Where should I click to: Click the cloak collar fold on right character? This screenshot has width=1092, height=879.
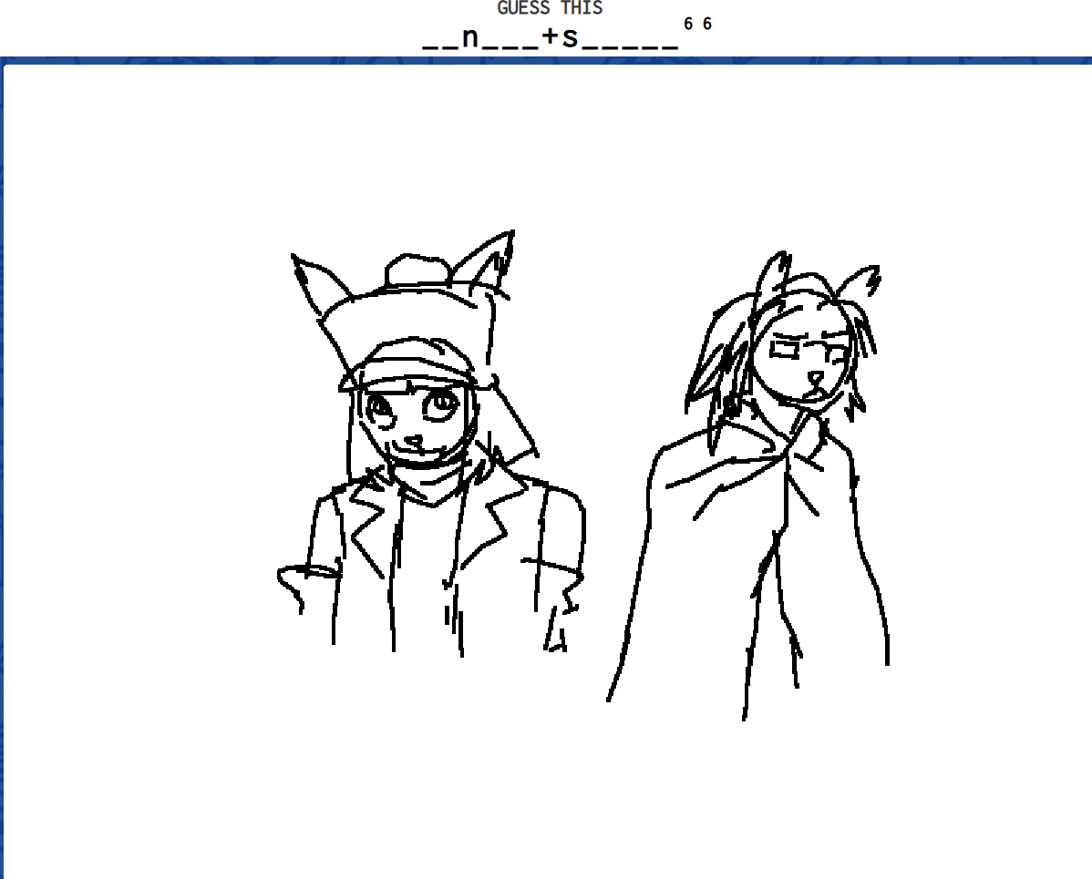click(x=791, y=474)
